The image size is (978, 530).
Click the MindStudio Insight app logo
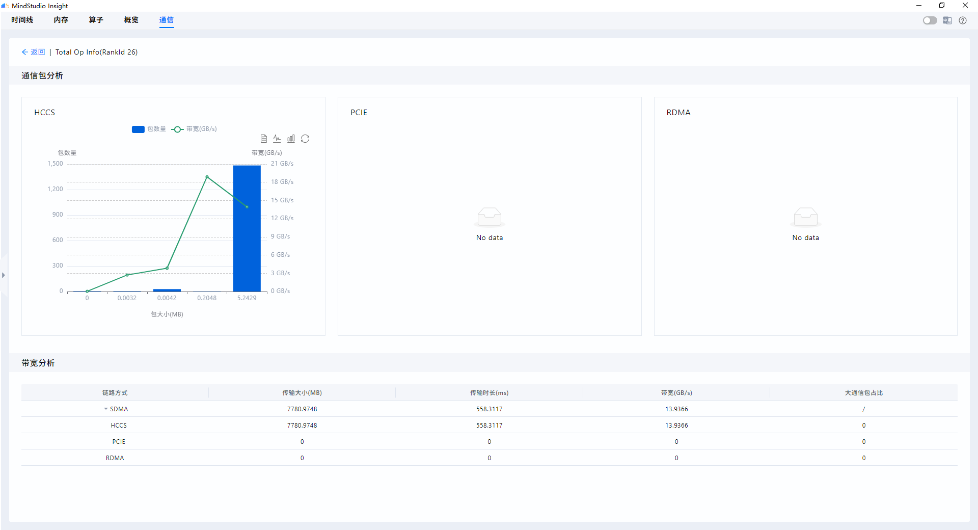[x=5, y=6]
